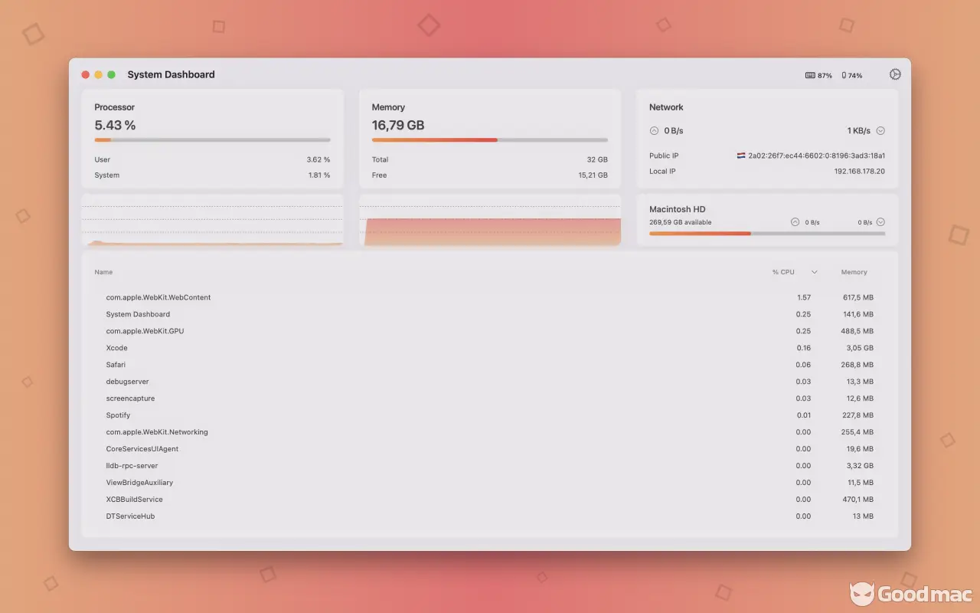Click the Memory usage progress bar
980x613 pixels.
pos(490,140)
